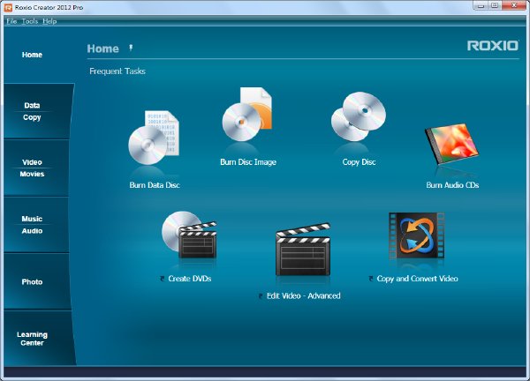Click the Create DVDs text link

coord(190,279)
